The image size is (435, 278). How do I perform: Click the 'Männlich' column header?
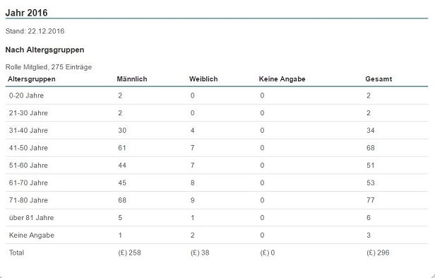[x=132, y=79]
